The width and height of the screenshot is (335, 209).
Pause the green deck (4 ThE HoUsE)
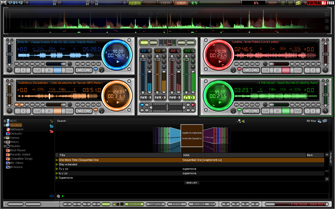point(277,111)
